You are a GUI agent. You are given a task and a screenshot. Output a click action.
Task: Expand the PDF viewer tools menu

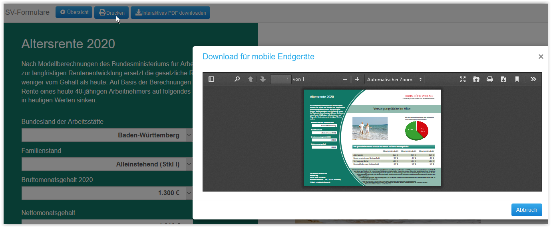coord(533,79)
